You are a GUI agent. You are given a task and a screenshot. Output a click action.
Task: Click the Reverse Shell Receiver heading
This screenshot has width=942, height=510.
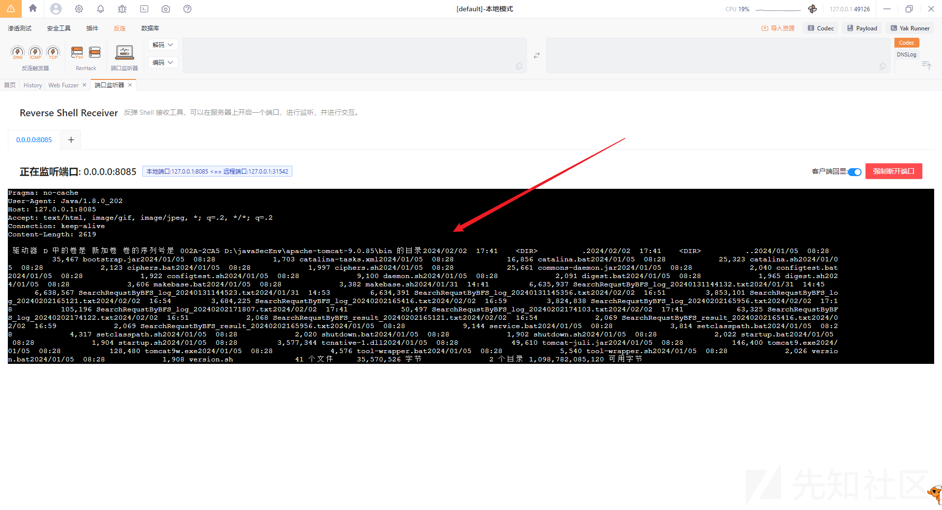click(x=69, y=113)
